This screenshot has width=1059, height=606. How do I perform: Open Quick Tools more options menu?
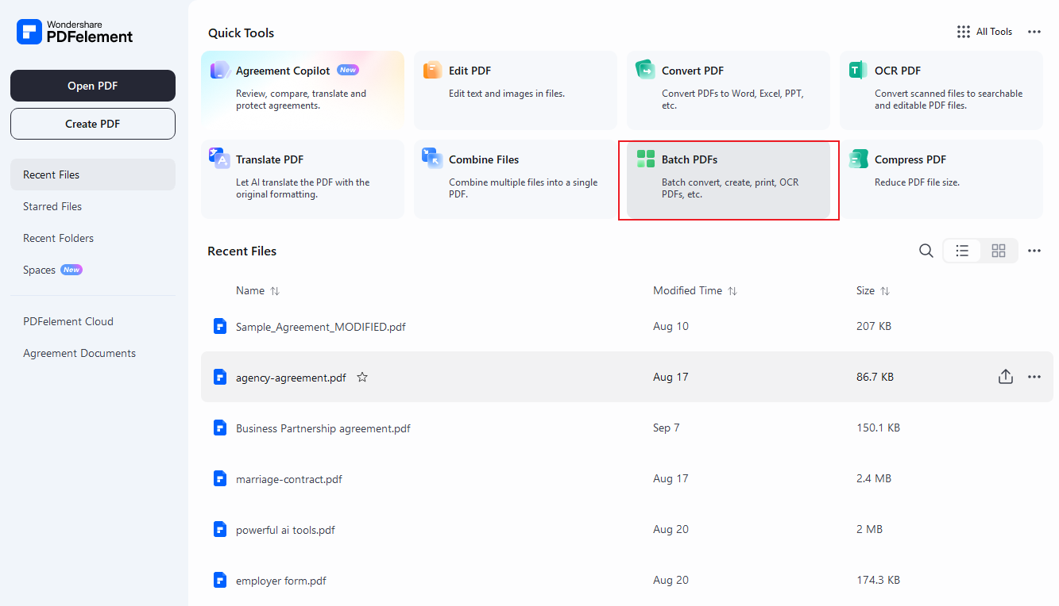pyautogui.click(x=1034, y=32)
